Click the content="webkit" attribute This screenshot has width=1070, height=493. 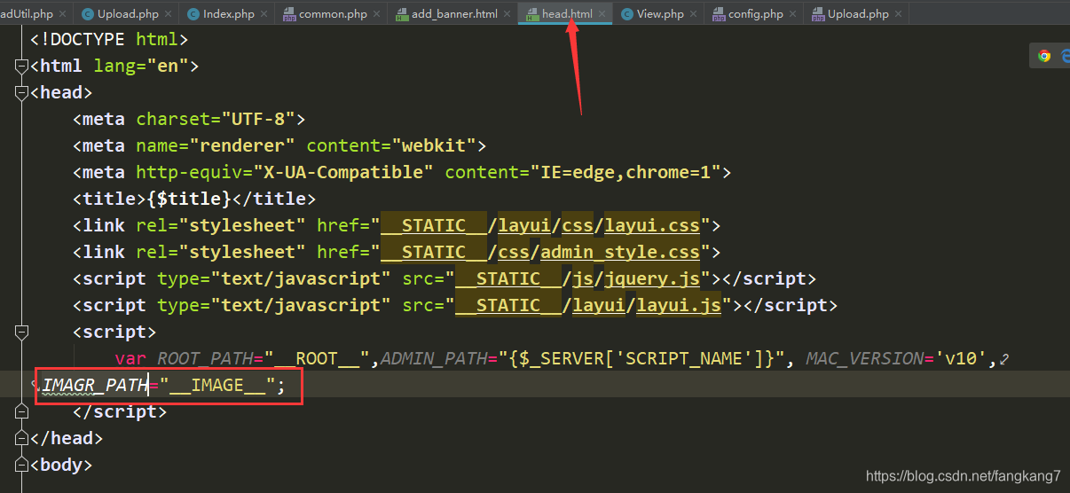coord(391,145)
